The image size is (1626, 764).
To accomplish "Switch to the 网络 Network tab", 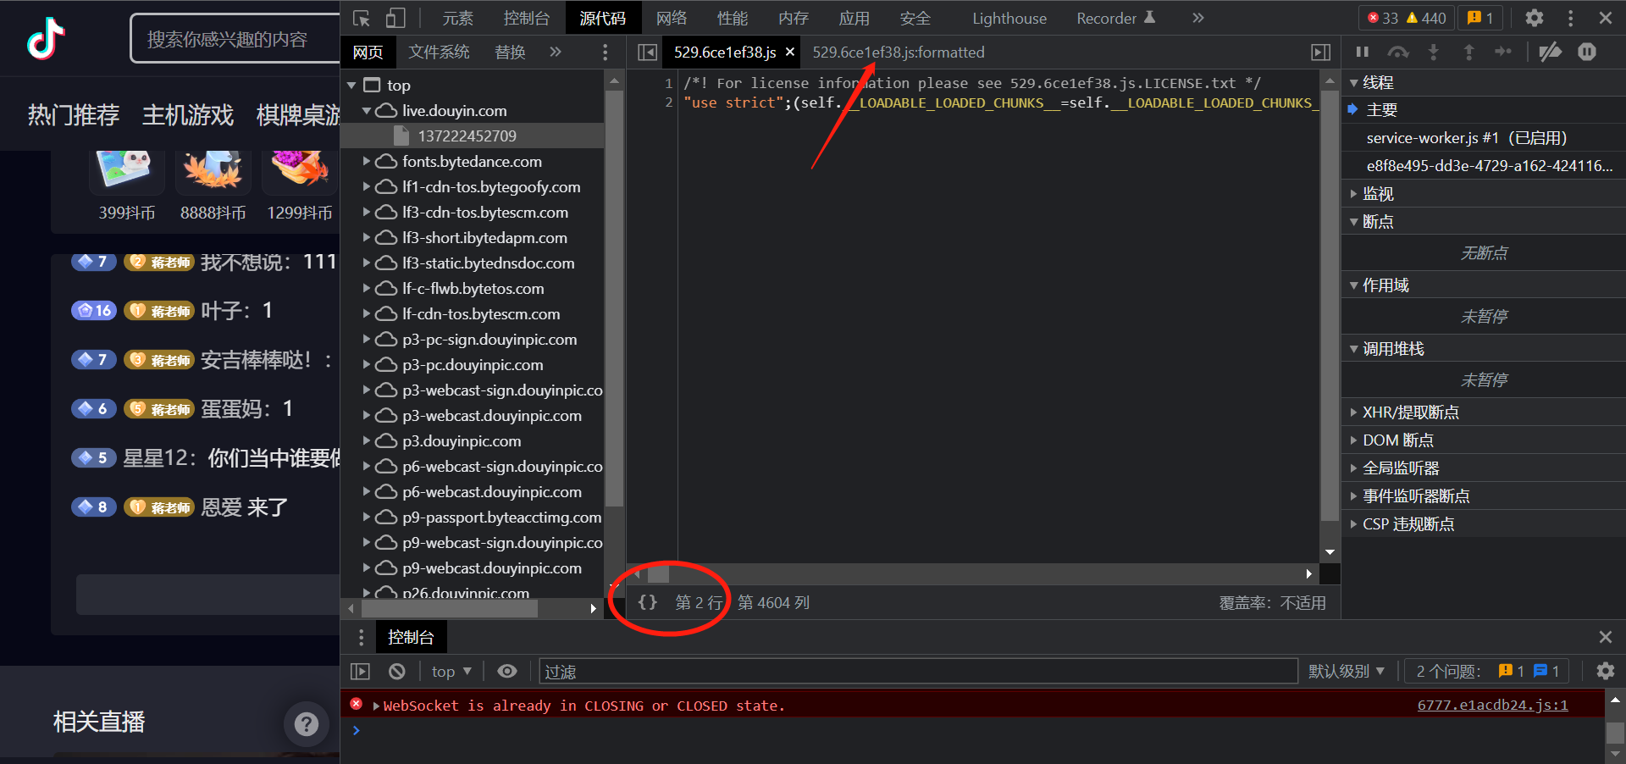I will [x=672, y=18].
